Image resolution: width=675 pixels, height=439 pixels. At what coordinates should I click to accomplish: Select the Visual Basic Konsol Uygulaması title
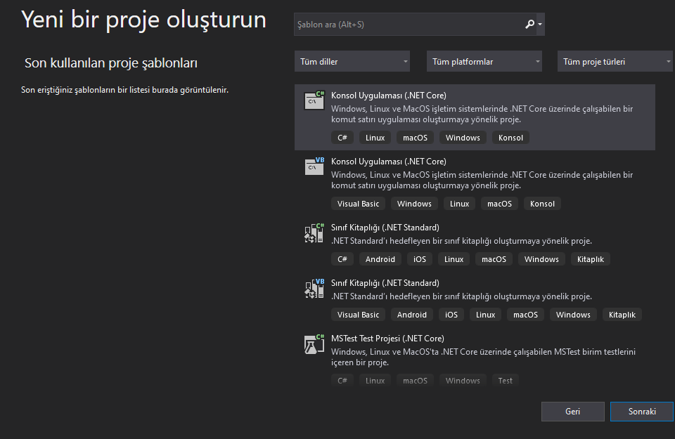pos(389,162)
